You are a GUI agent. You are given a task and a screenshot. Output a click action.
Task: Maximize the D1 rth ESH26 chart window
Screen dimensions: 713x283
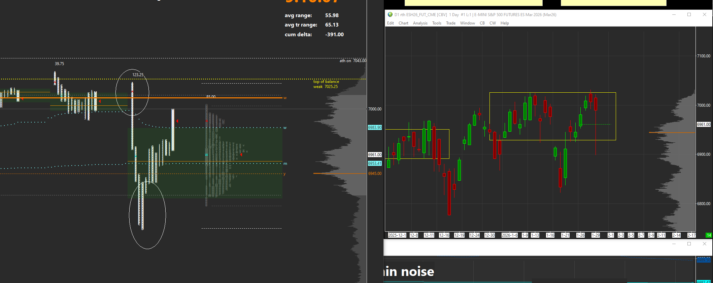689,14
